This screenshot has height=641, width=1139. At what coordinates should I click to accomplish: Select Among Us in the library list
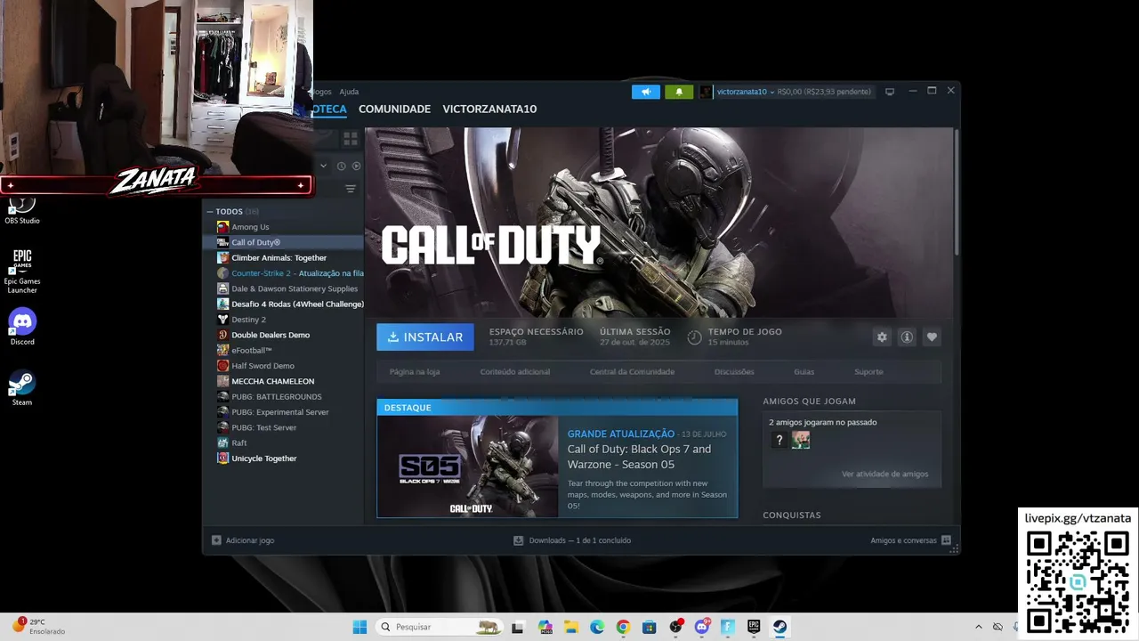(x=250, y=227)
